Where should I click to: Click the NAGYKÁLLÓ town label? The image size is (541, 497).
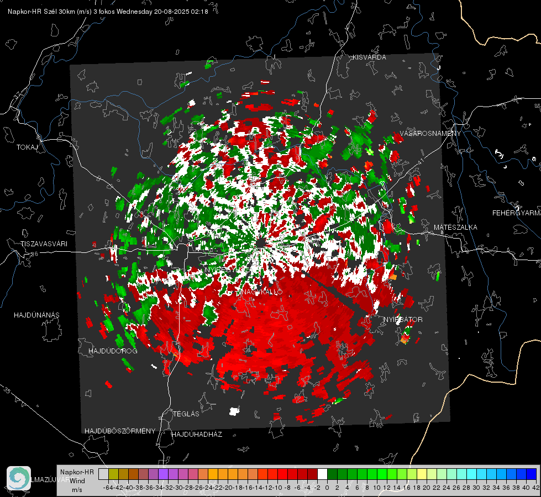(x=262, y=292)
